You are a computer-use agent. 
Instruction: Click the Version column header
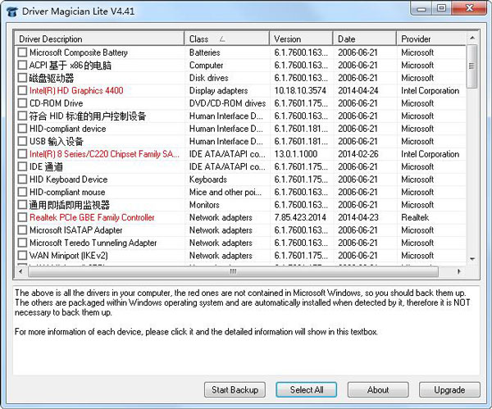coord(301,39)
